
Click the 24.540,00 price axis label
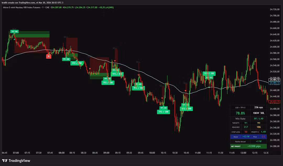[x=275, y=65]
